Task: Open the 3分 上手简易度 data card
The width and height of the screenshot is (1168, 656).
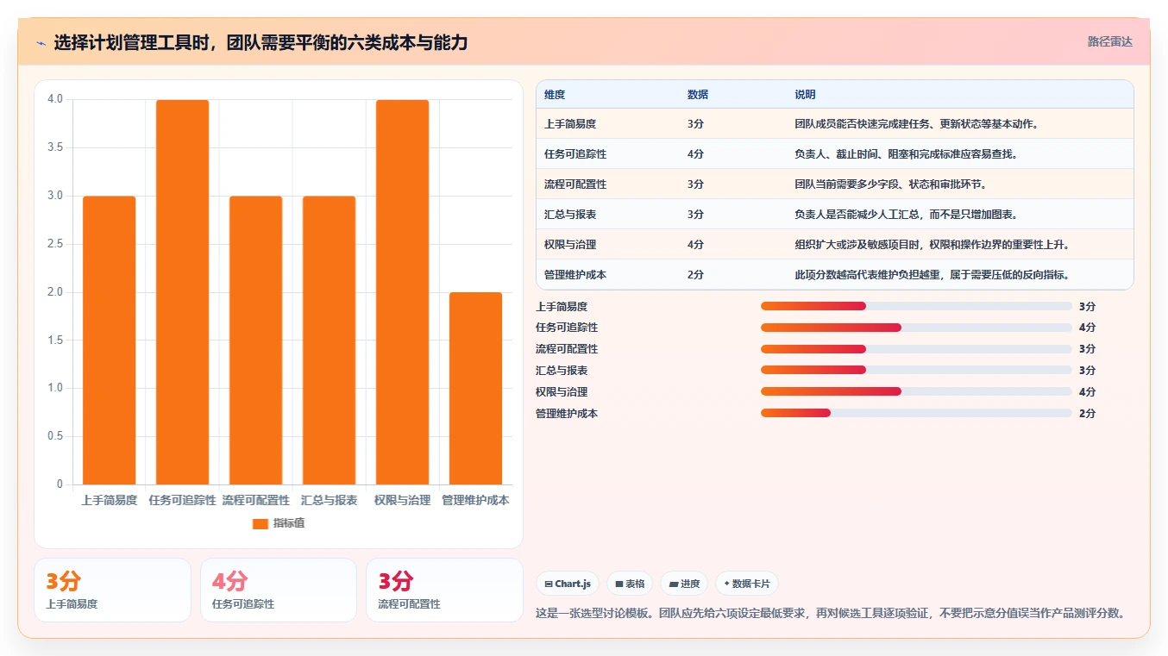Action: coord(112,590)
